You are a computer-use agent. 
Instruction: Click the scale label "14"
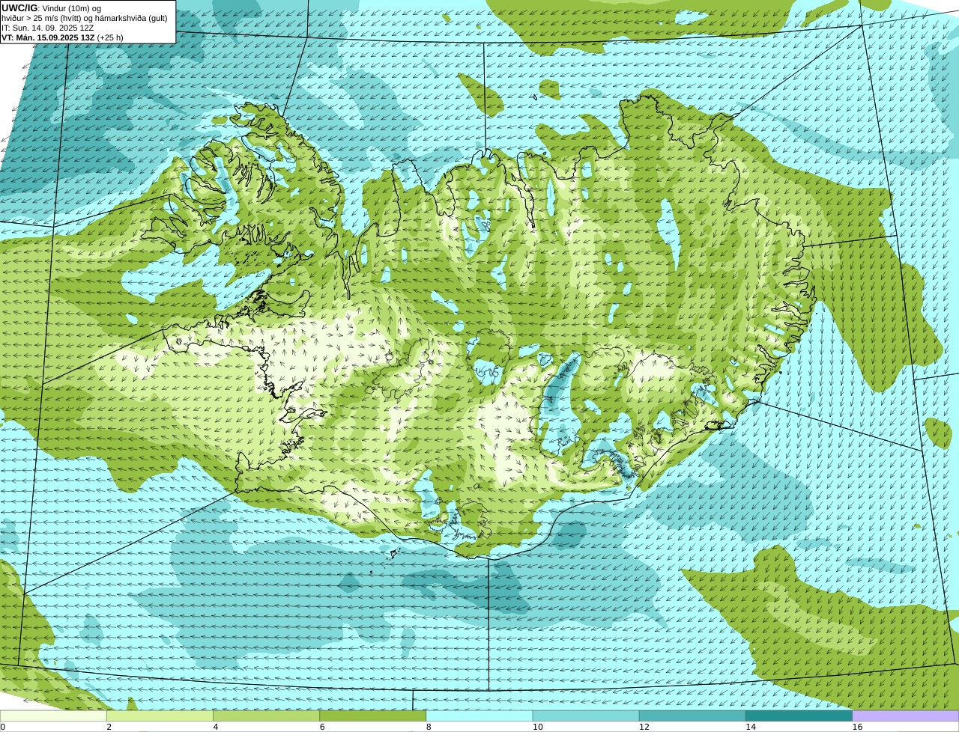point(751,727)
